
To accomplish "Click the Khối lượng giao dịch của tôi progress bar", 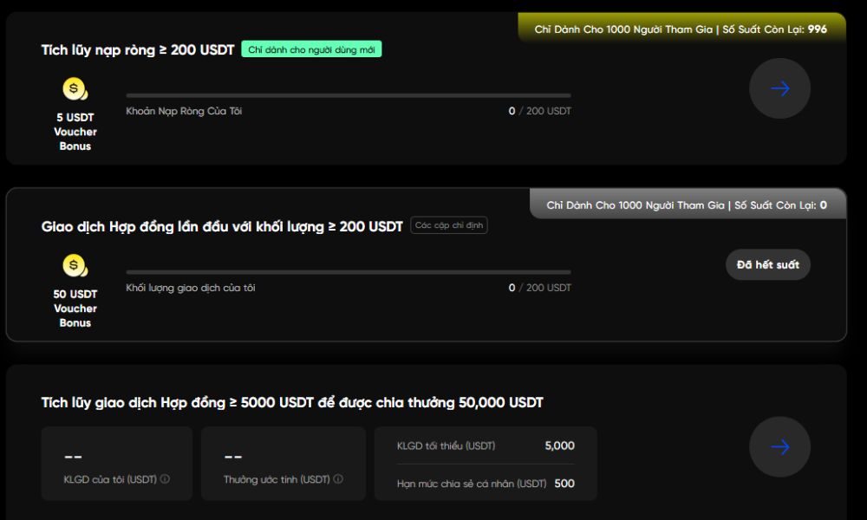I will pyautogui.click(x=348, y=272).
